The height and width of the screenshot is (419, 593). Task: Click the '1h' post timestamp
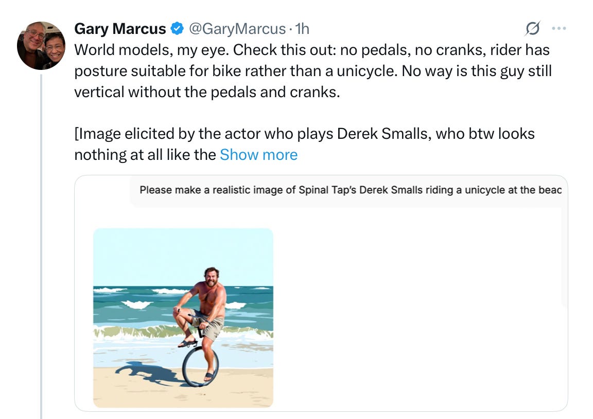click(302, 29)
